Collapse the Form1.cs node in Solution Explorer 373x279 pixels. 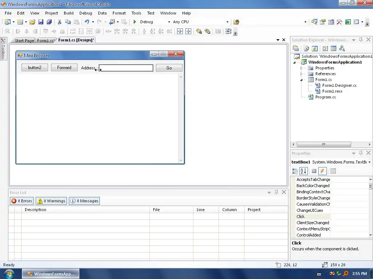tap(301, 80)
